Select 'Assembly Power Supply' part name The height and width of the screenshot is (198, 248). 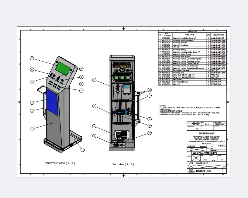pyautogui.click(x=182, y=54)
